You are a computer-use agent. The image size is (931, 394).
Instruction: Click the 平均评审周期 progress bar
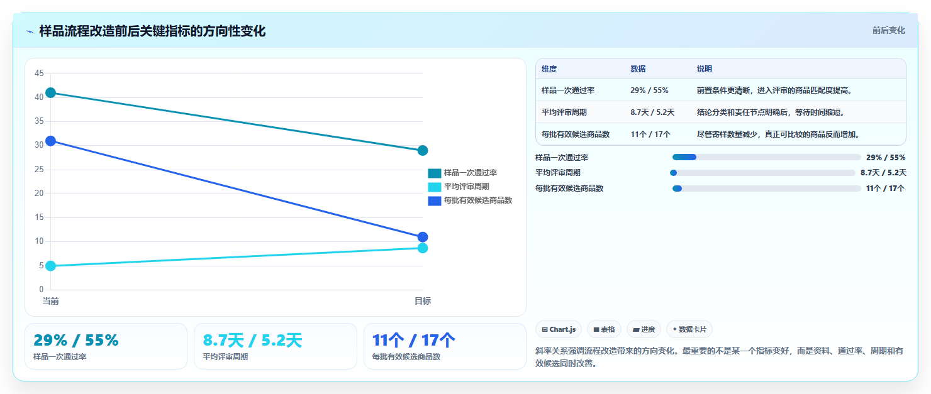[762, 173]
